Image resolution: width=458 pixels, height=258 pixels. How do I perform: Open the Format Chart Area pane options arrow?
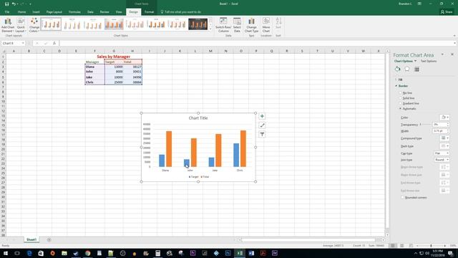click(442, 54)
